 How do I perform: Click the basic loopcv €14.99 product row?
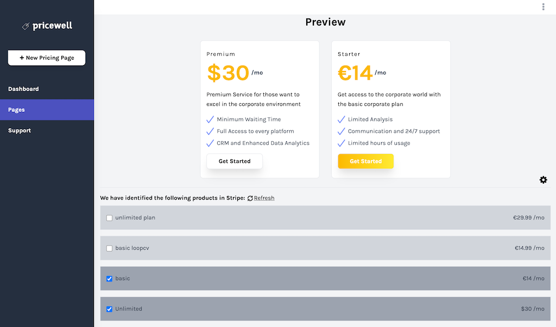click(326, 248)
